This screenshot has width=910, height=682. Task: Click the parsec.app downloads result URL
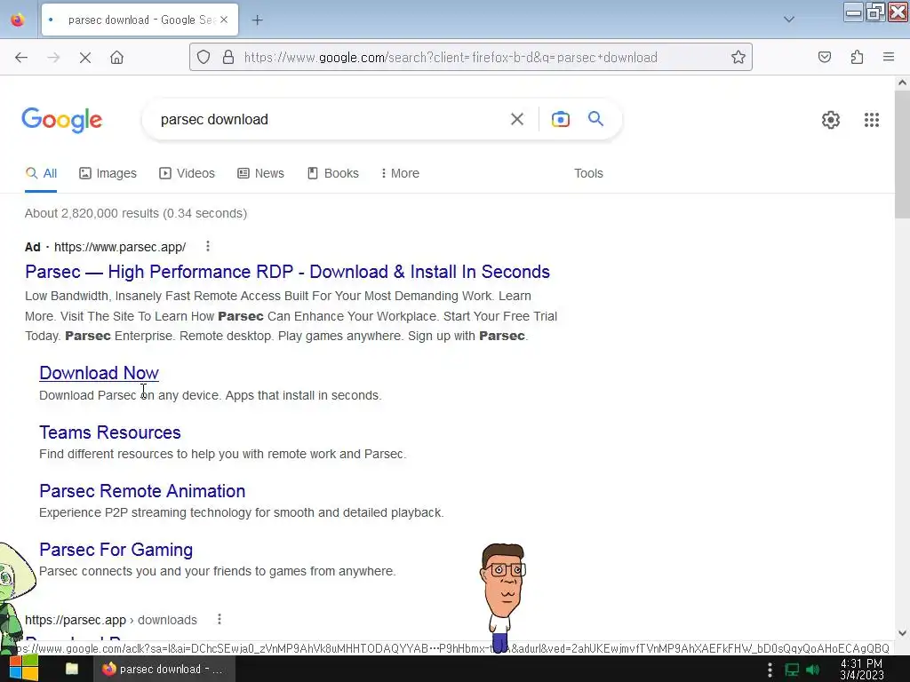click(x=111, y=620)
